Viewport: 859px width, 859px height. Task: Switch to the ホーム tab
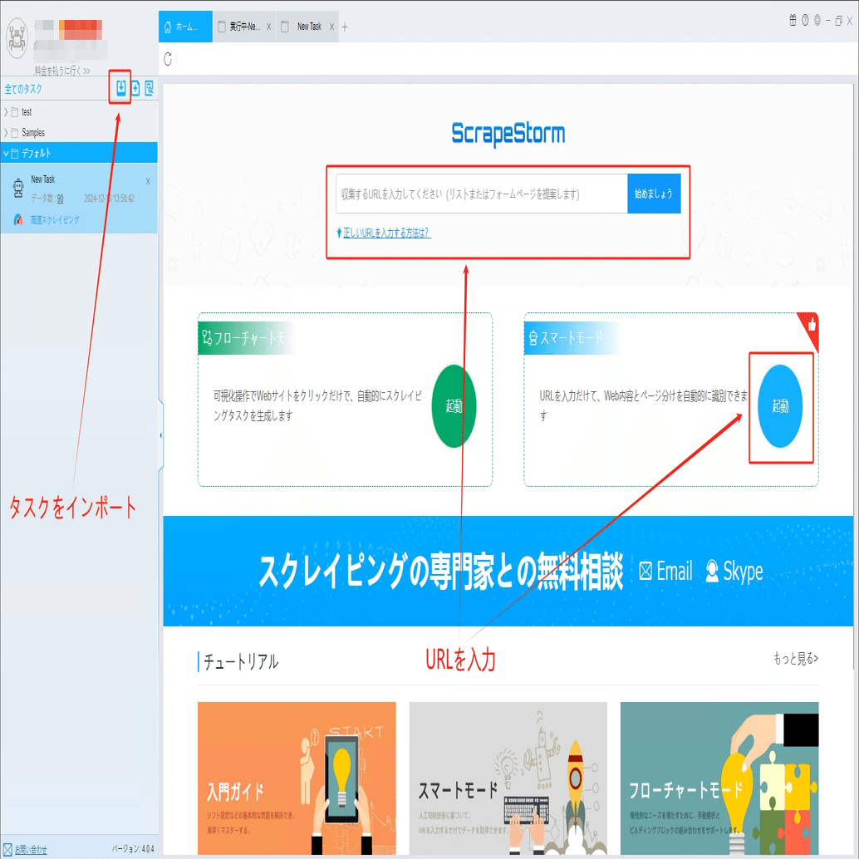click(x=185, y=27)
